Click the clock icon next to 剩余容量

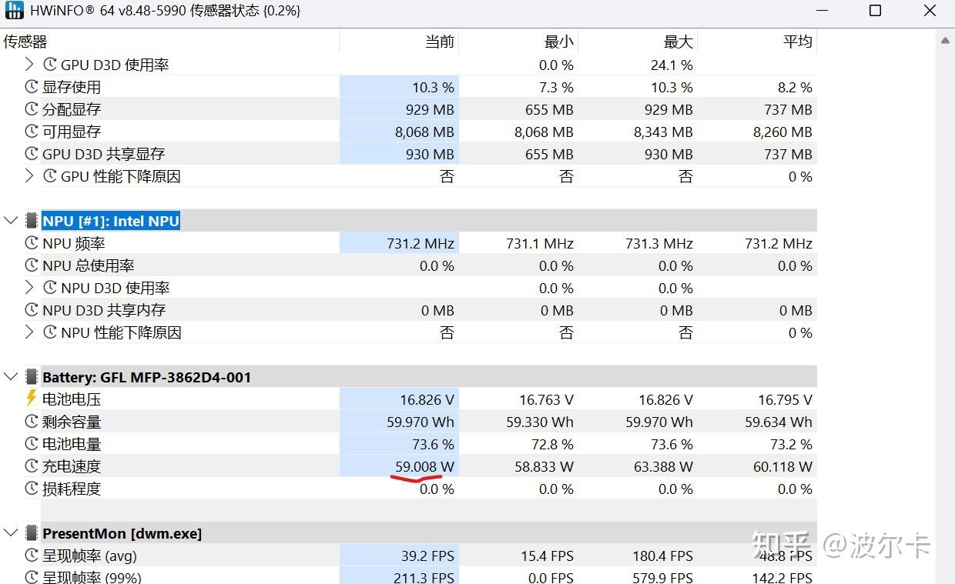click(32, 422)
